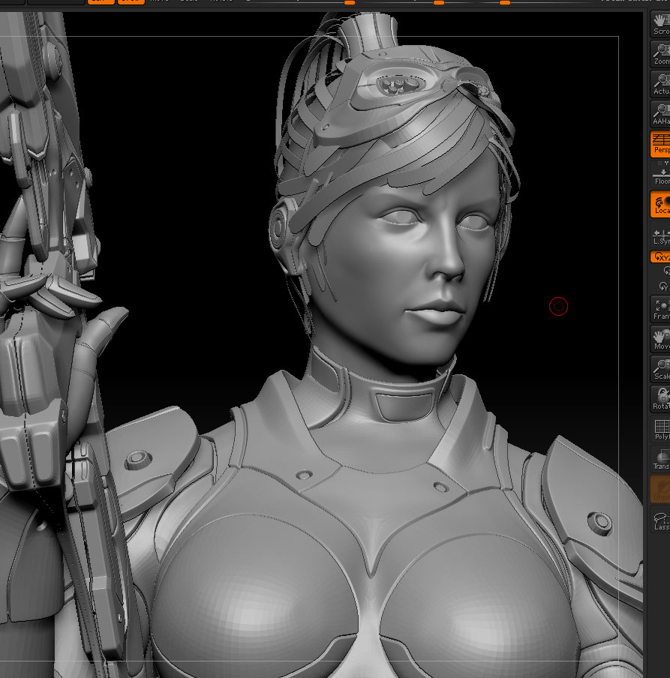
Task: Select the Zoom canvas tool
Action: click(660, 55)
